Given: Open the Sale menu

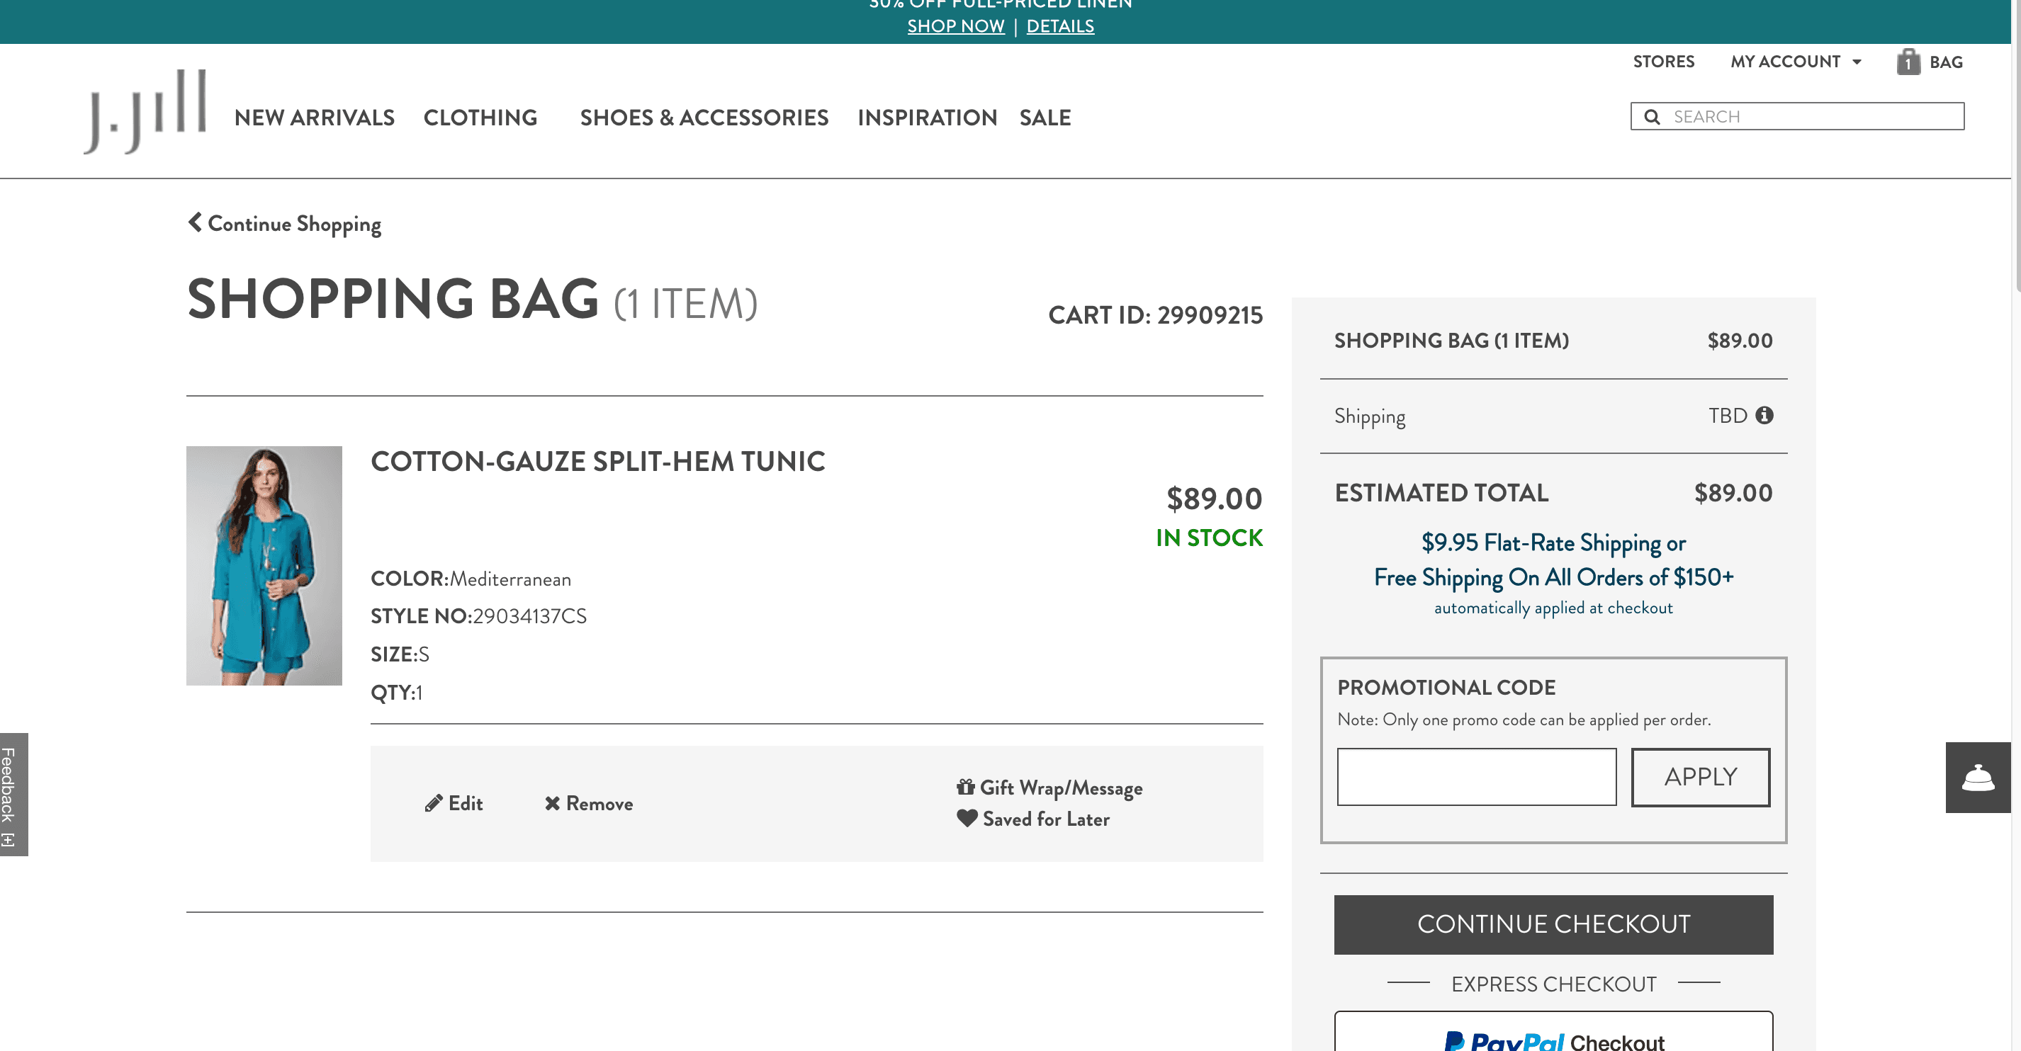Looking at the screenshot, I should pos(1045,118).
